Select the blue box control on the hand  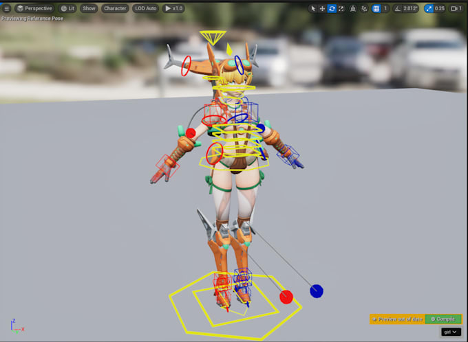coord(288,155)
